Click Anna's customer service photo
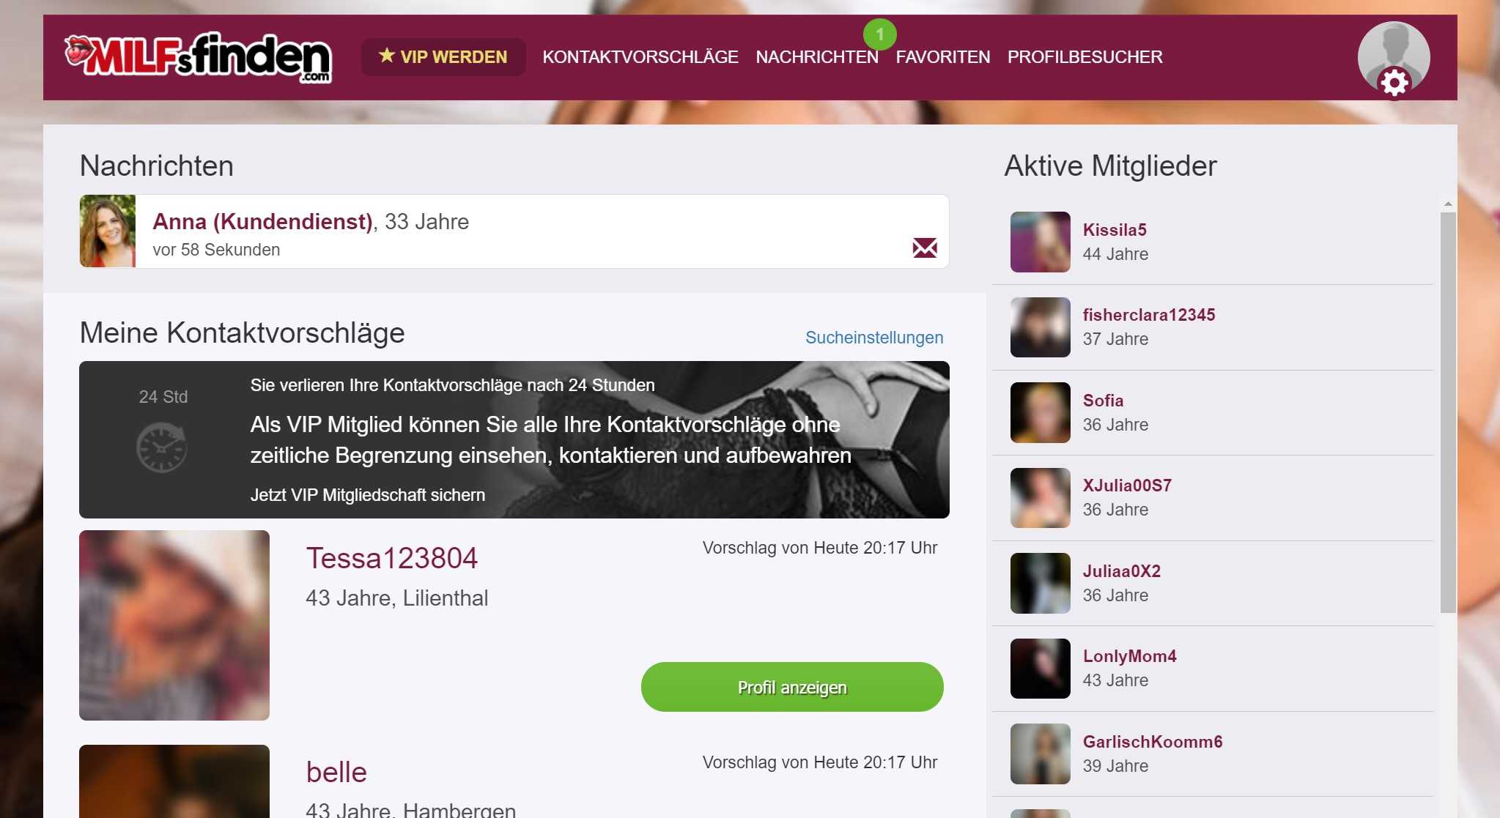Screen dimensions: 1500x818 (x=108, y=231)
